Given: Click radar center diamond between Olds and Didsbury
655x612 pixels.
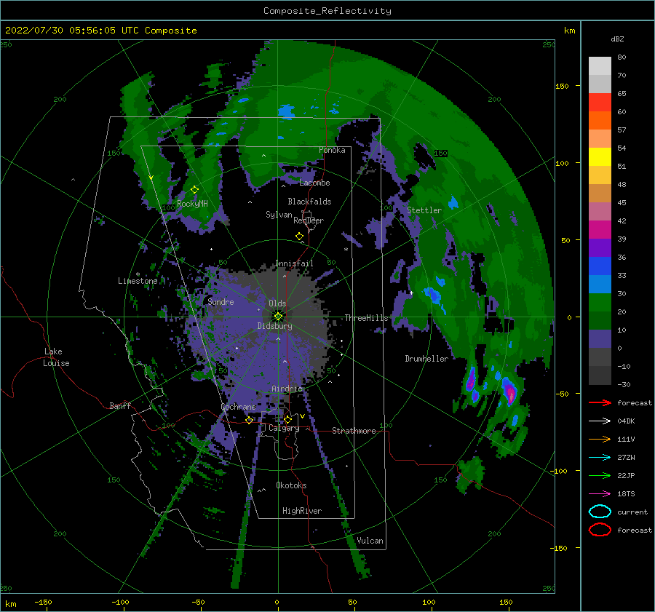Looking at the screenshot, I should coord(278,317).
